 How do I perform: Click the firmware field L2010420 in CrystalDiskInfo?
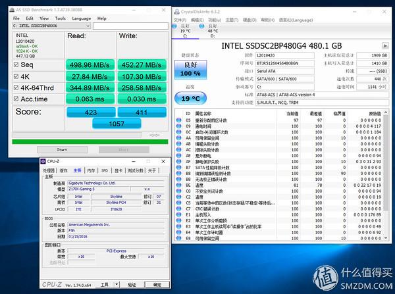pyautogui.click(x=285, y=55)
